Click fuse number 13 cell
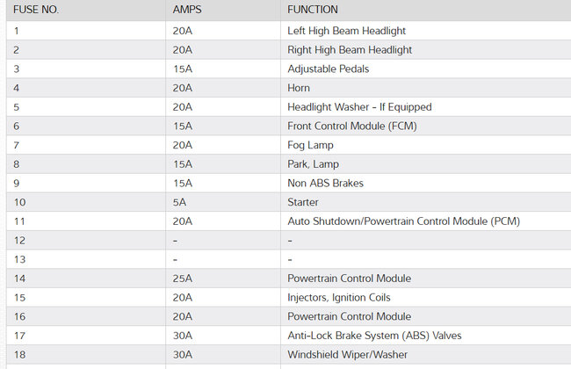Image resolution: width=571 pixels, height=369 pixels. click(x=18, y=259)
